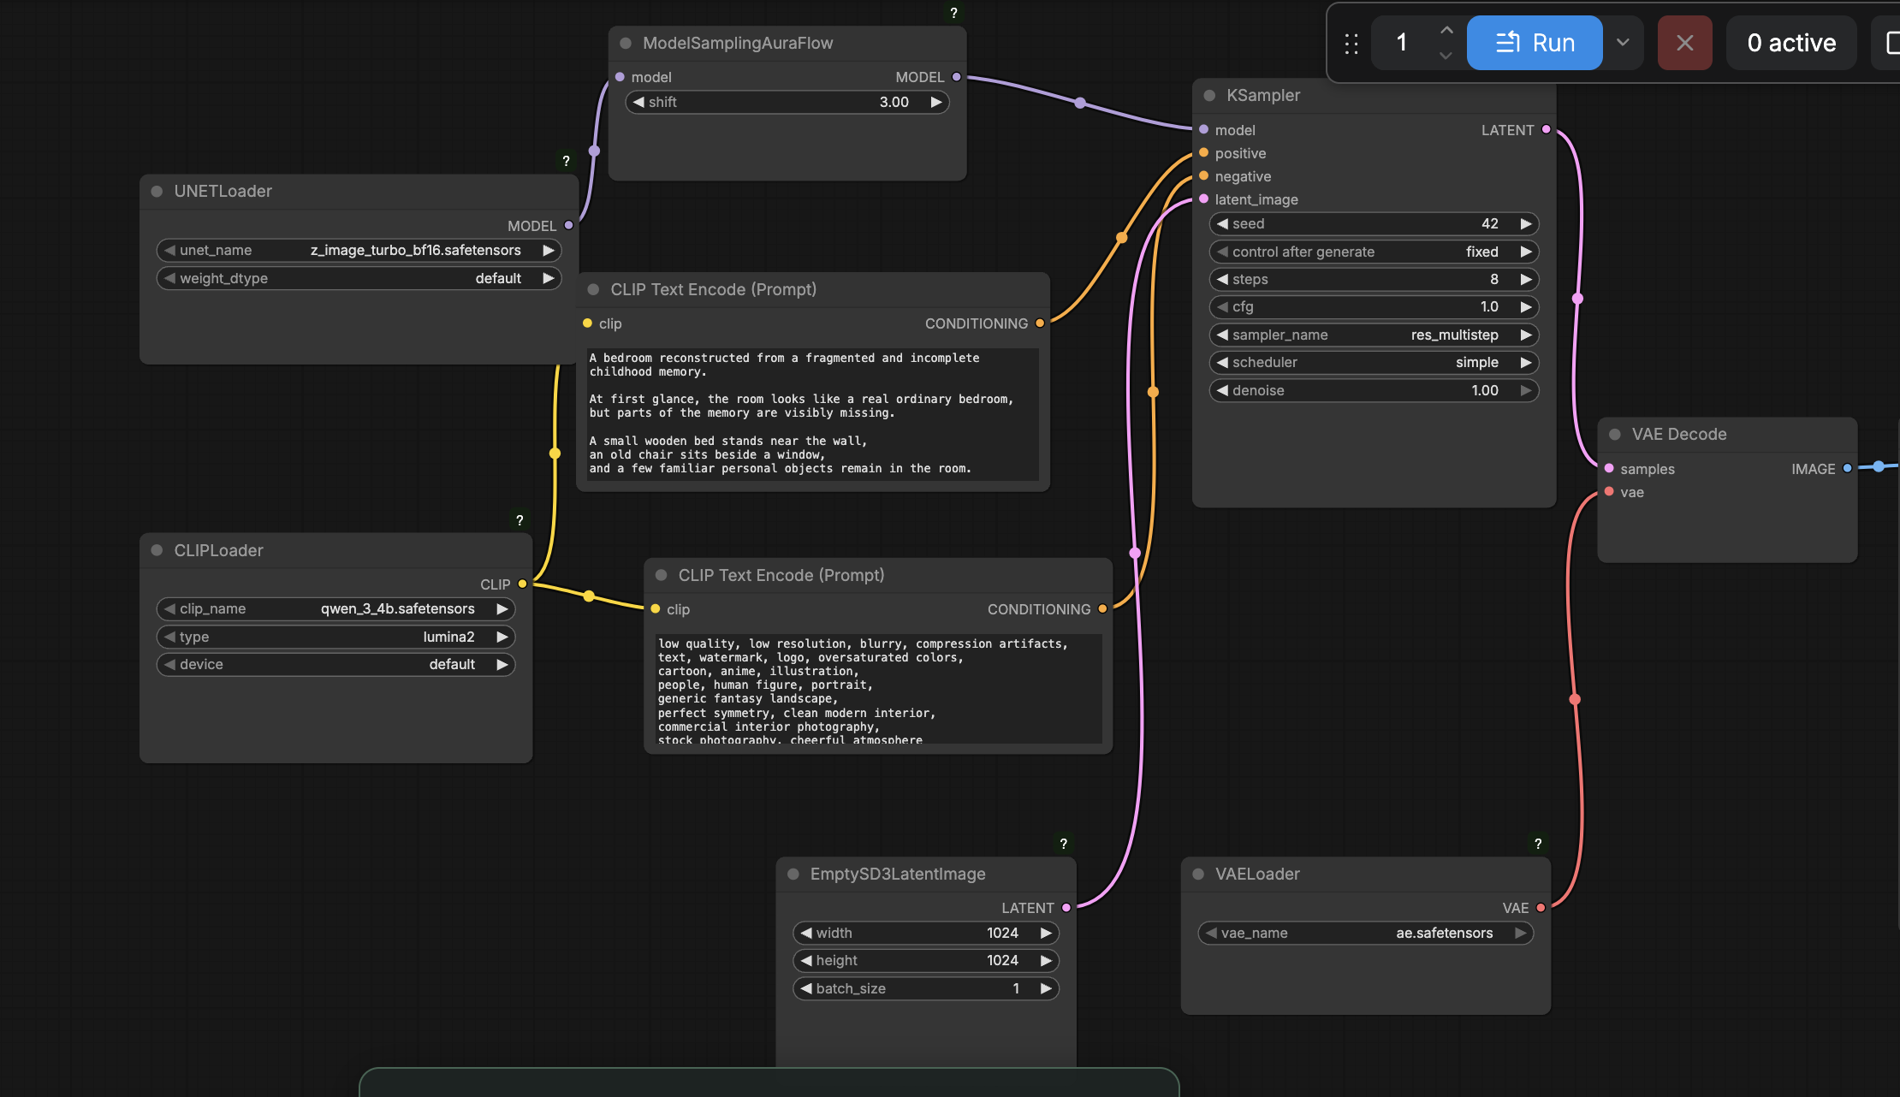Image resolution: width=1900 pixels, height=1097 pixels.
Task: Open help badge above the VAELoader node
Action: [1538, 844]
